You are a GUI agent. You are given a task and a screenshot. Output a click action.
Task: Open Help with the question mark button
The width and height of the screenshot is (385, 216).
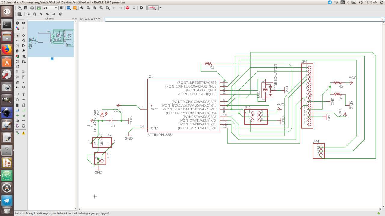click(x=141, y=8)
